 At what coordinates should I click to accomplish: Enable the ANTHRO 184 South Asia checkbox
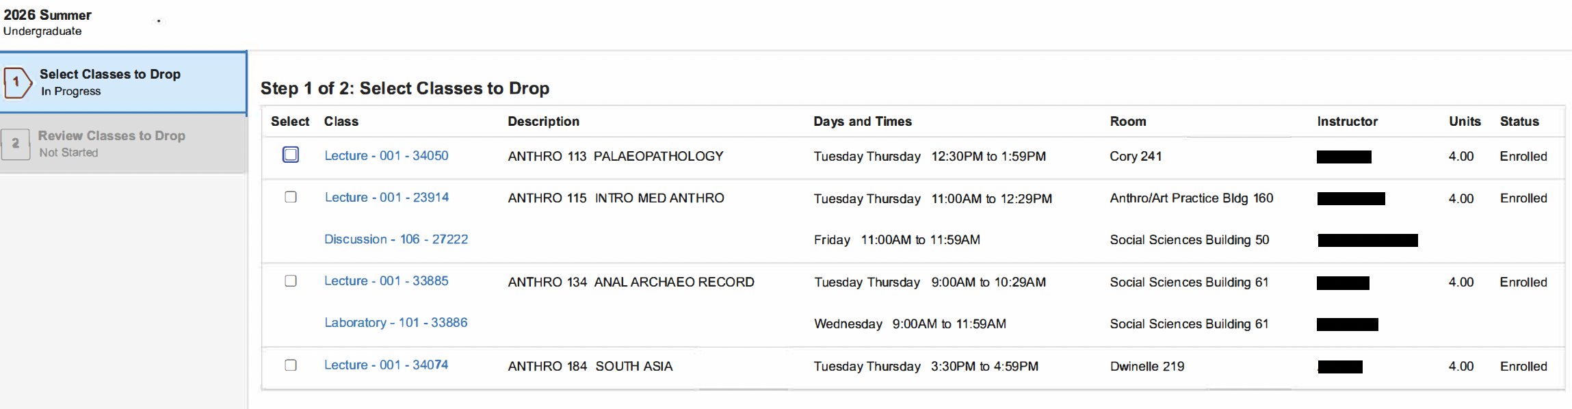click(291, 365)
